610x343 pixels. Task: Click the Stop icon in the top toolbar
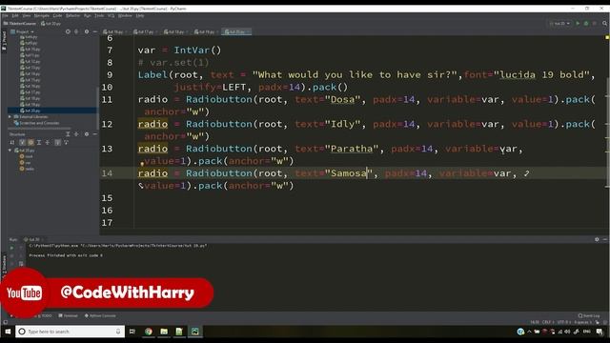click(595, 23)
